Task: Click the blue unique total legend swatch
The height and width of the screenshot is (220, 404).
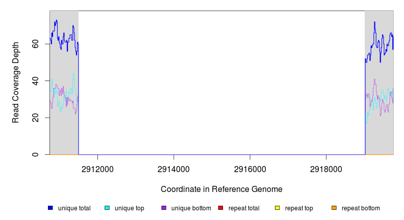Action: tap(50, 208)
